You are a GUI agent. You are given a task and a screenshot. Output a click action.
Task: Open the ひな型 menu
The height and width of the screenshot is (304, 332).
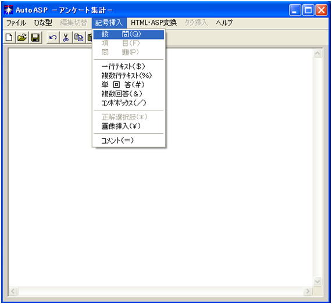pos(43,23)
